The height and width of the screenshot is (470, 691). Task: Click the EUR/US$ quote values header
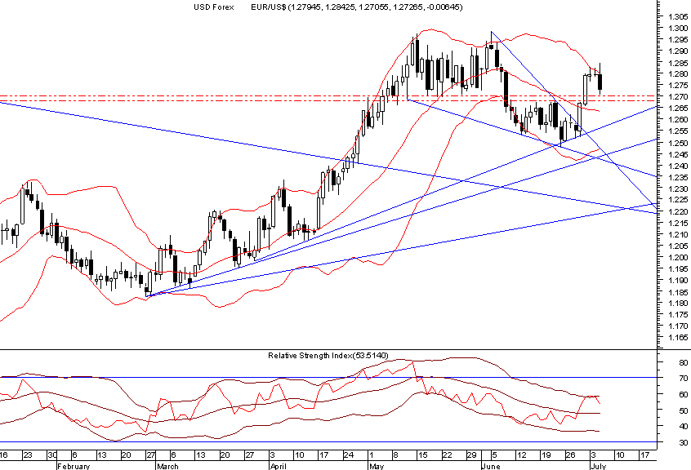pyautogui.click(x=357, y=7)
